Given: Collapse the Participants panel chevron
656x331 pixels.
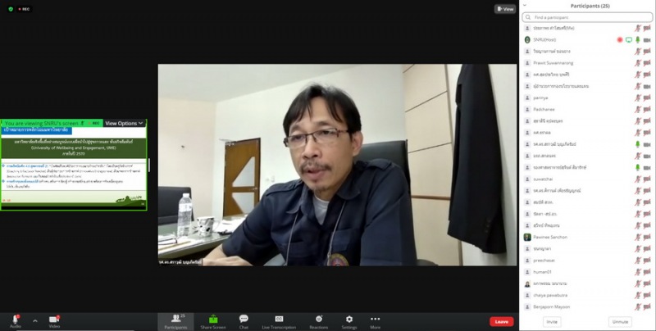Looking at the screenshot, I should 525,5.
